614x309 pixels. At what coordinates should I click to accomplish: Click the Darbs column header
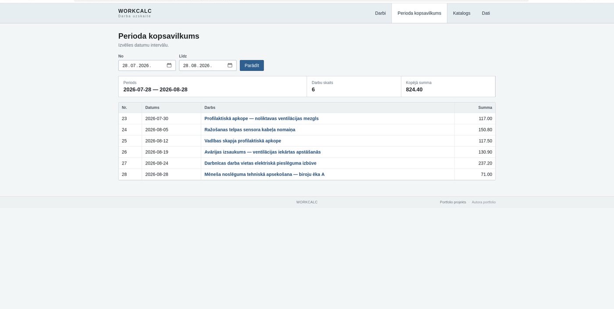[328, 108]
